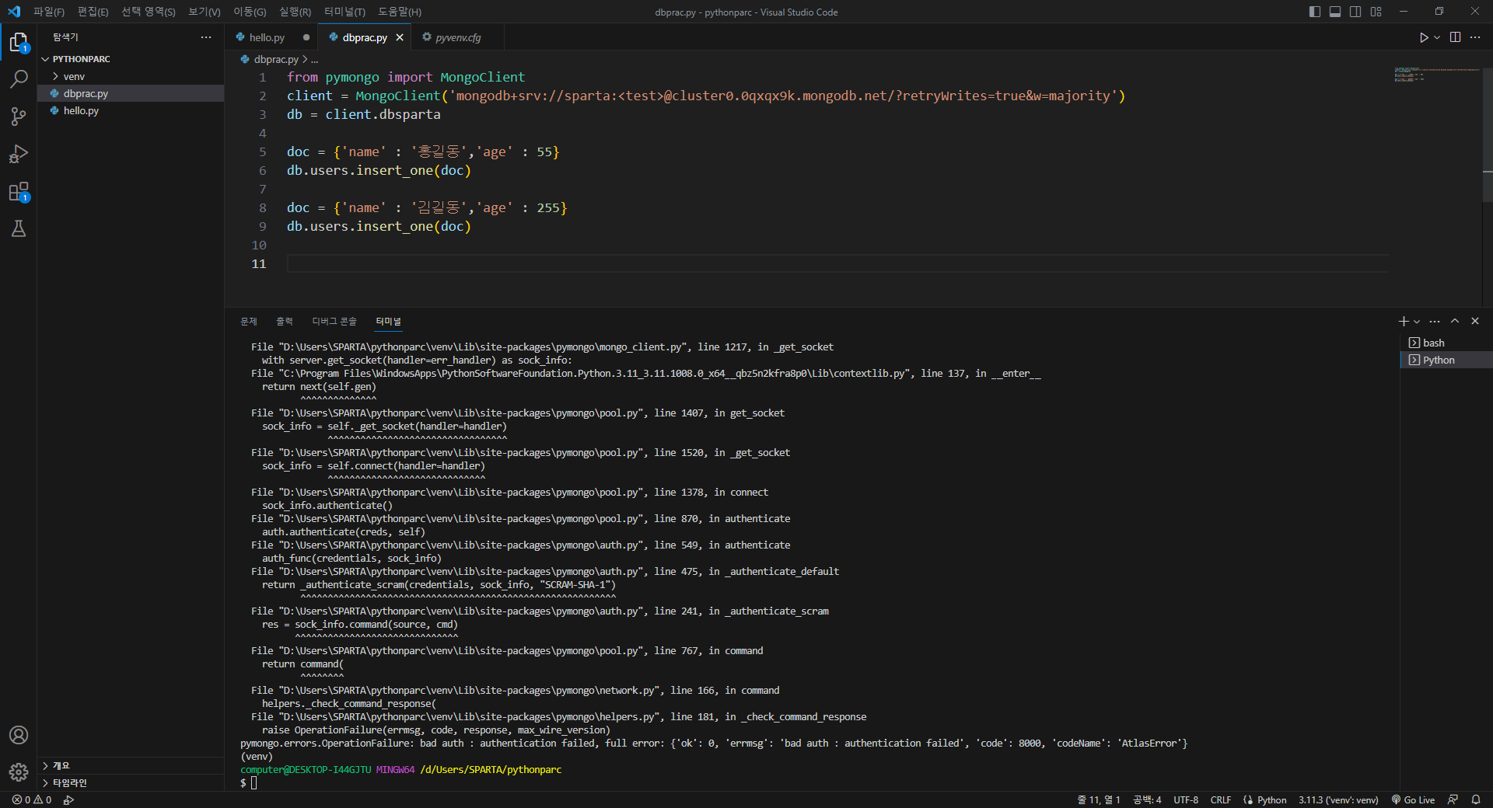Open new terminal profile dropdown

point(1417,321)
